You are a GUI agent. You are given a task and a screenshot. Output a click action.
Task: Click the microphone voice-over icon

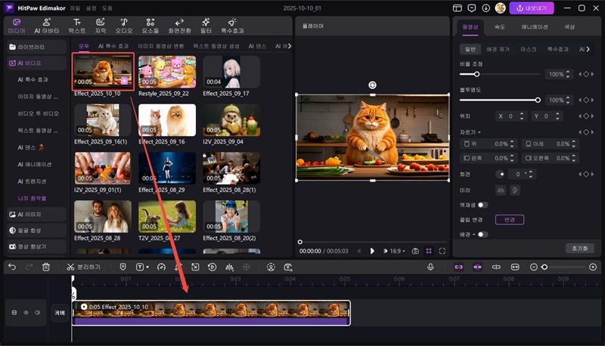(x=430, y=267)
